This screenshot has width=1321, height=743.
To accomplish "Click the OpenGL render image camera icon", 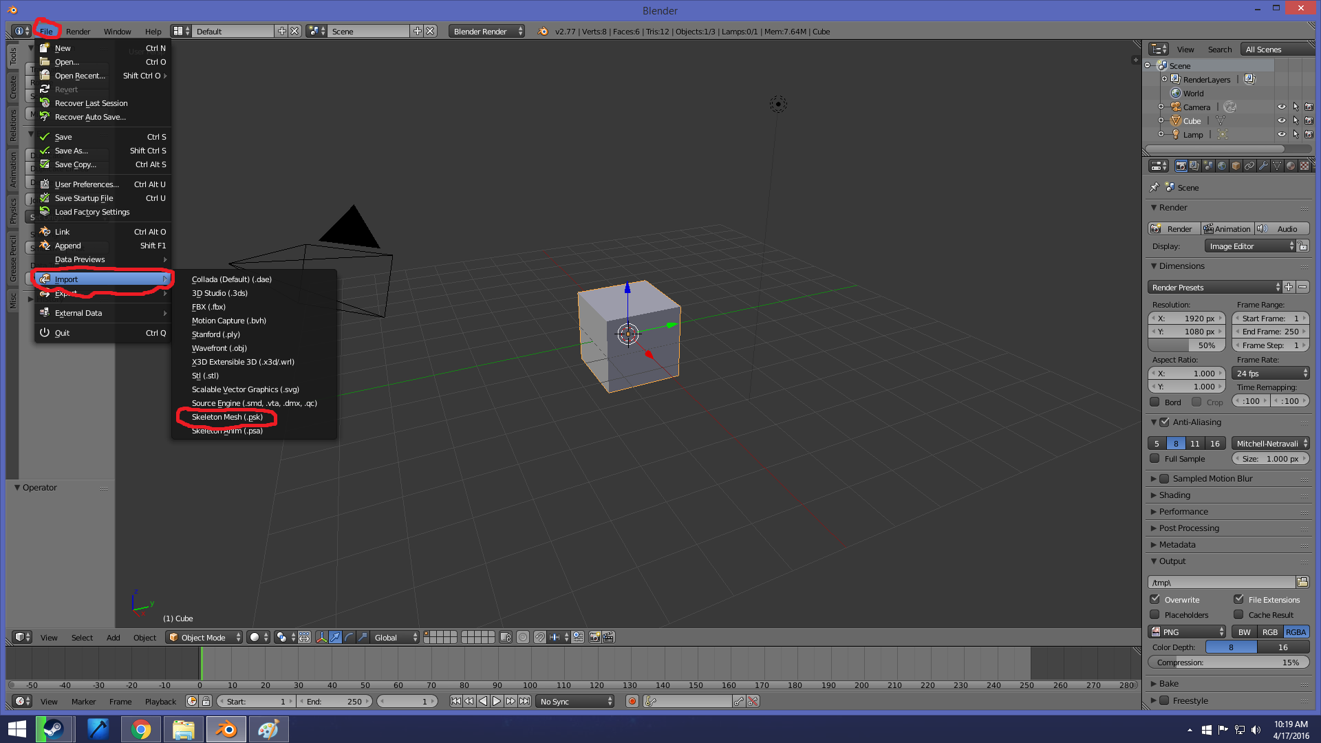I will coord(594,637).
